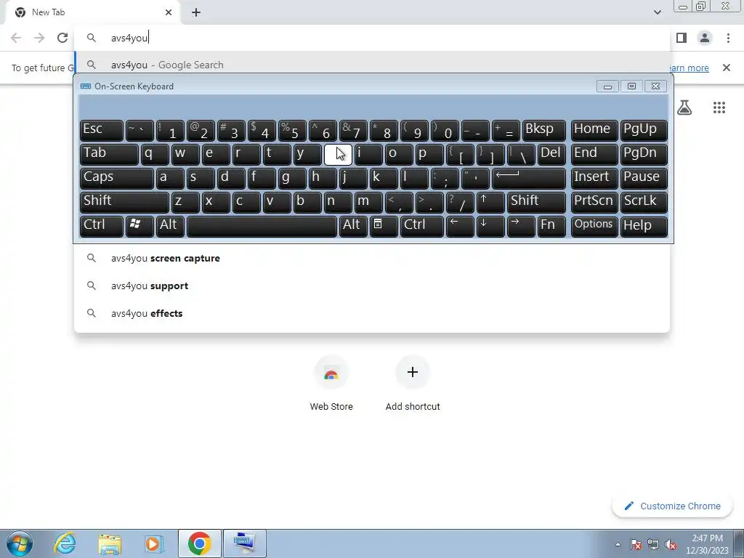Viewport: 744px width, 558px height.
Task: Open the Chrome profile avatar menu
Action: point(705,38)
